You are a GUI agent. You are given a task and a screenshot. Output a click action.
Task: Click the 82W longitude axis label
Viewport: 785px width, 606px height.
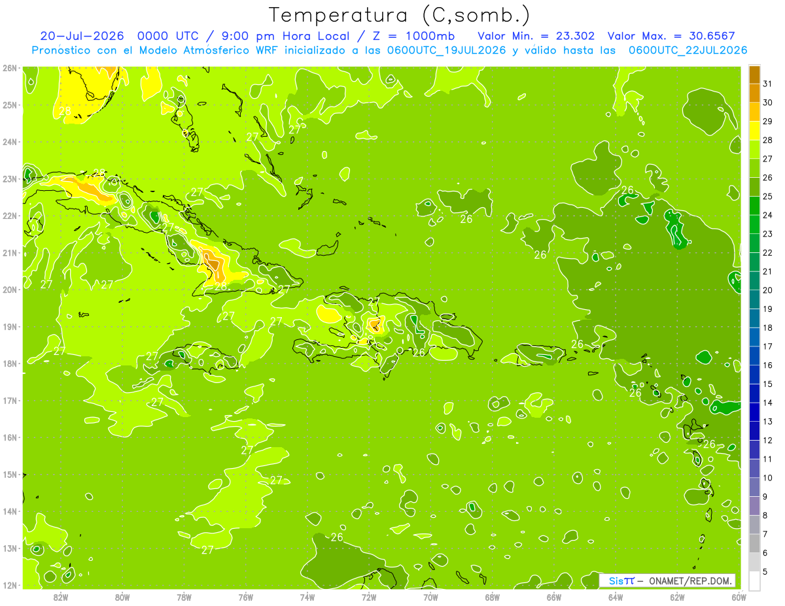[61, 597]
